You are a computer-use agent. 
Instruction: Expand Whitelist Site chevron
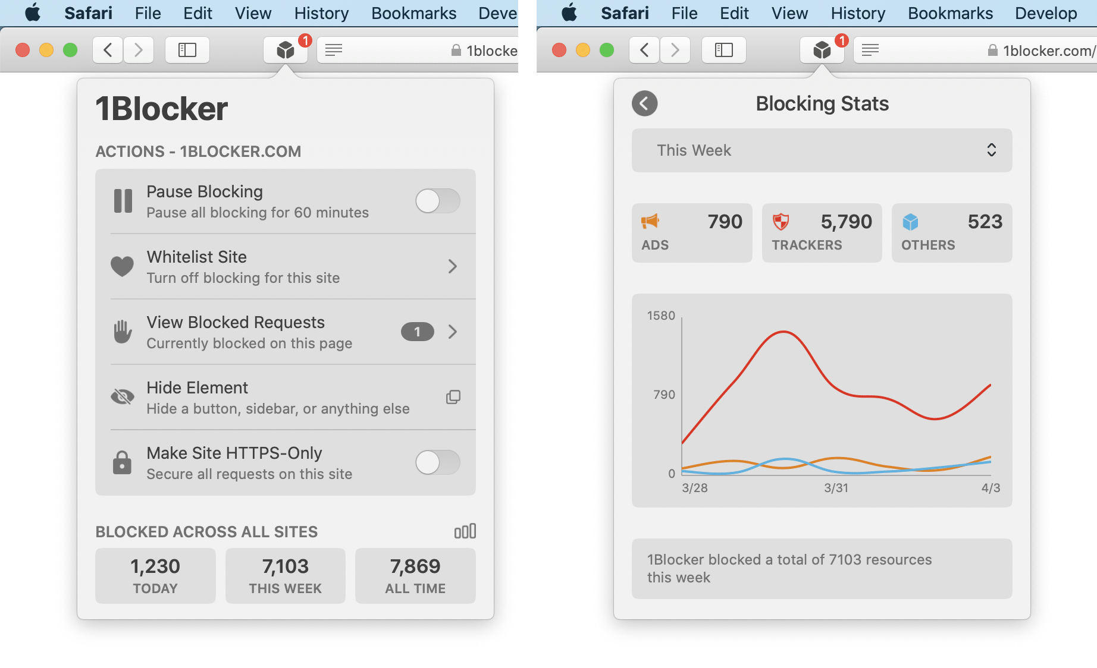coord(453,266)
